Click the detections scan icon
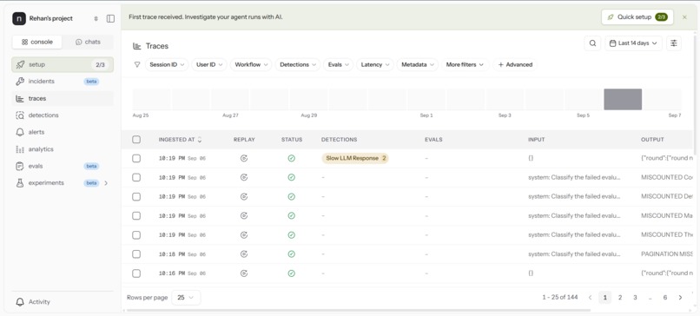 click(20, 115)
